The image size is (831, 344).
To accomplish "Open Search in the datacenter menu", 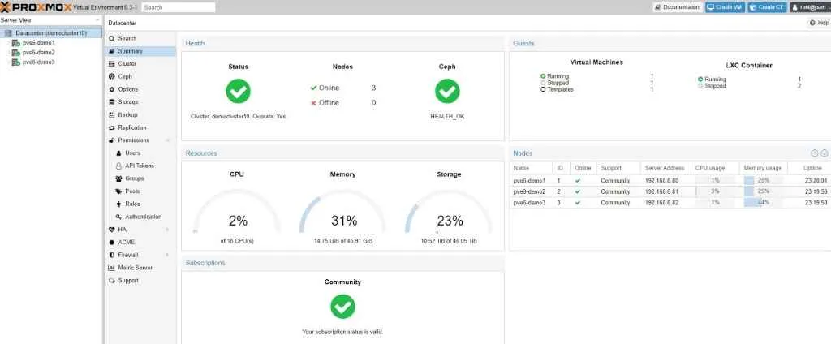I will point(127,38).
